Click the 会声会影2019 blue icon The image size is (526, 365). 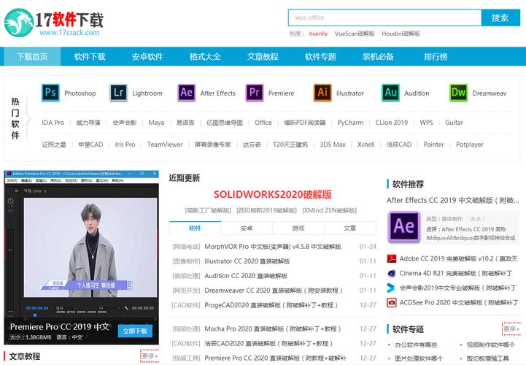click(391, 288)
